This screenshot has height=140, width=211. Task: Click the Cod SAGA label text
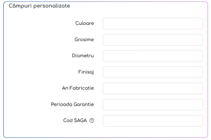(x=75, y=121)
